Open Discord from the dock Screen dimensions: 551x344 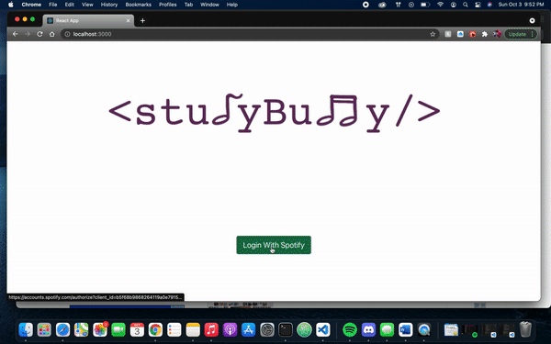click(x=368, y=329)
